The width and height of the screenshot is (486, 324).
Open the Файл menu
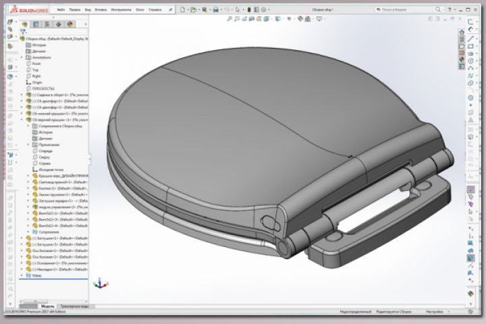tap(61, 10)
